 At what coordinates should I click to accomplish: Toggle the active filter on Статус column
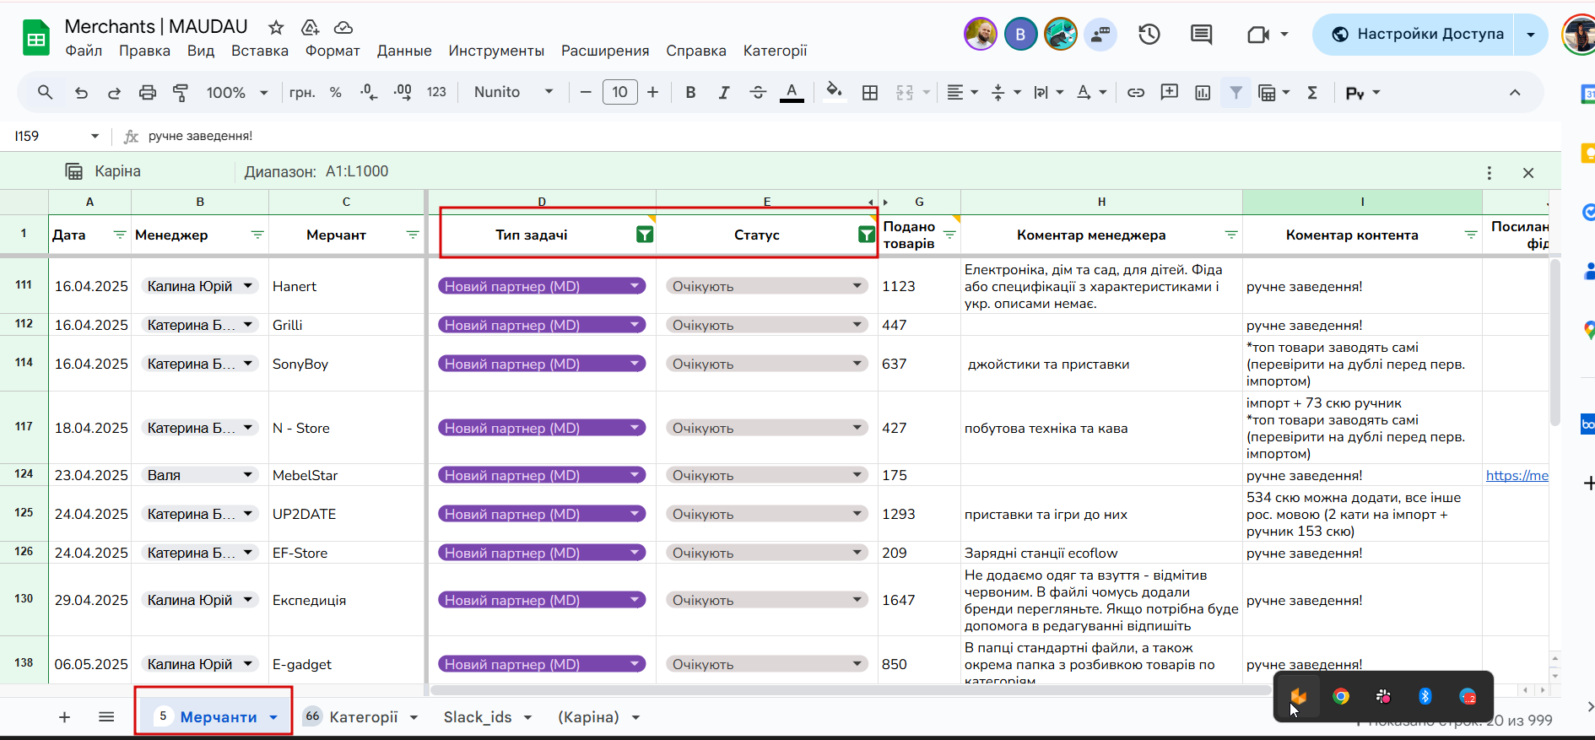coord(867,235)
